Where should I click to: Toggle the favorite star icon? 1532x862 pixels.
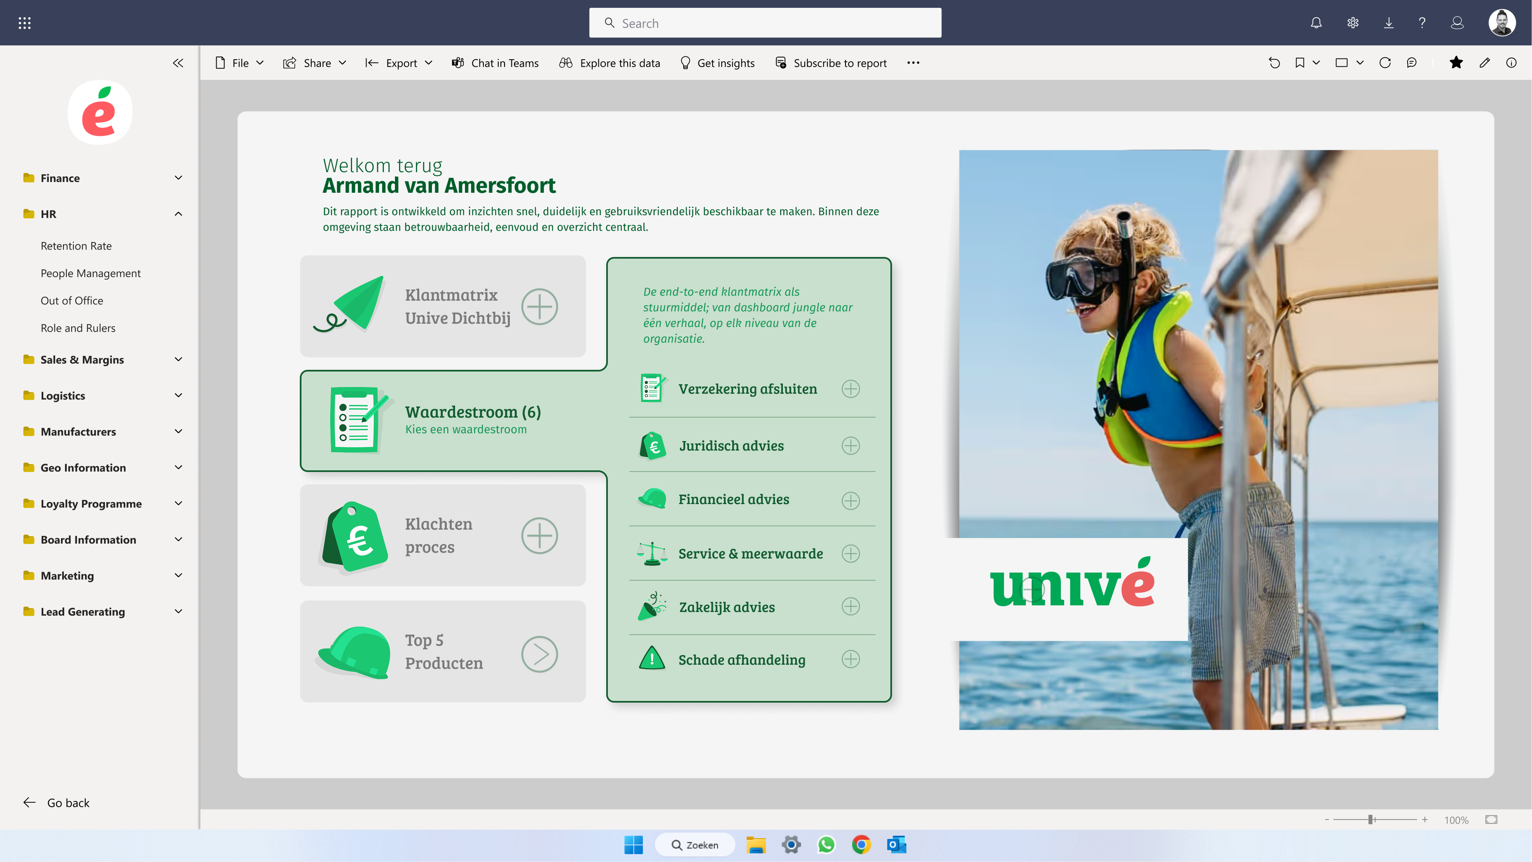coord(1456,63)
